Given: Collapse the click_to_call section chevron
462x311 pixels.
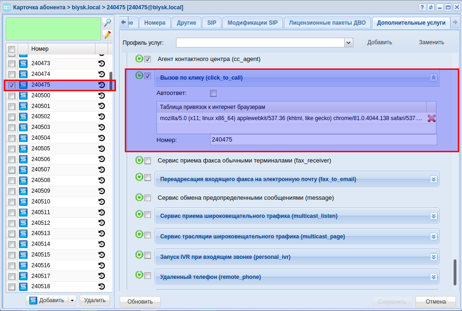Looking at the screenshot, I should [434, 78].
